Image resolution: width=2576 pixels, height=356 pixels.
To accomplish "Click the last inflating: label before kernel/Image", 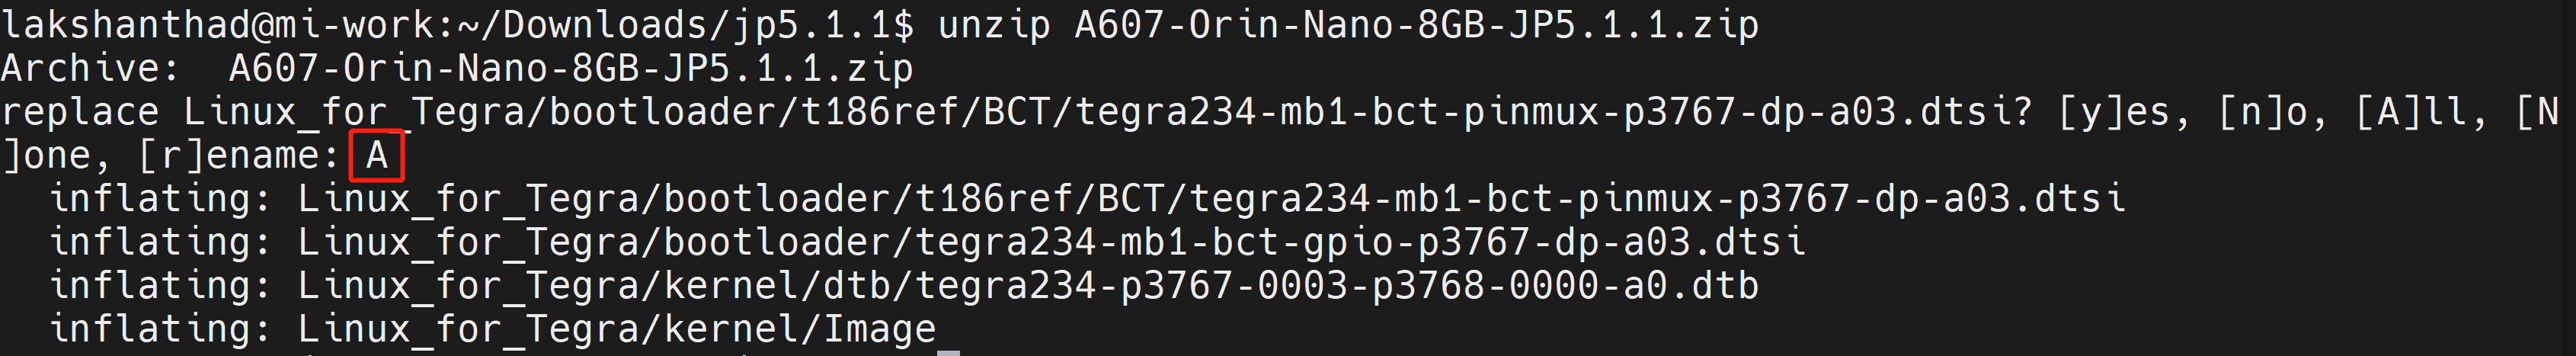I will click(x=161, y=329).
